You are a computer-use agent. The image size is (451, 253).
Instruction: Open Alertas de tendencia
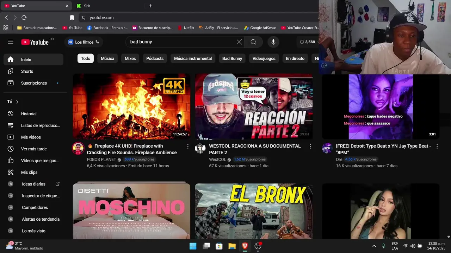pyautogui.click(x=33, y=219)
